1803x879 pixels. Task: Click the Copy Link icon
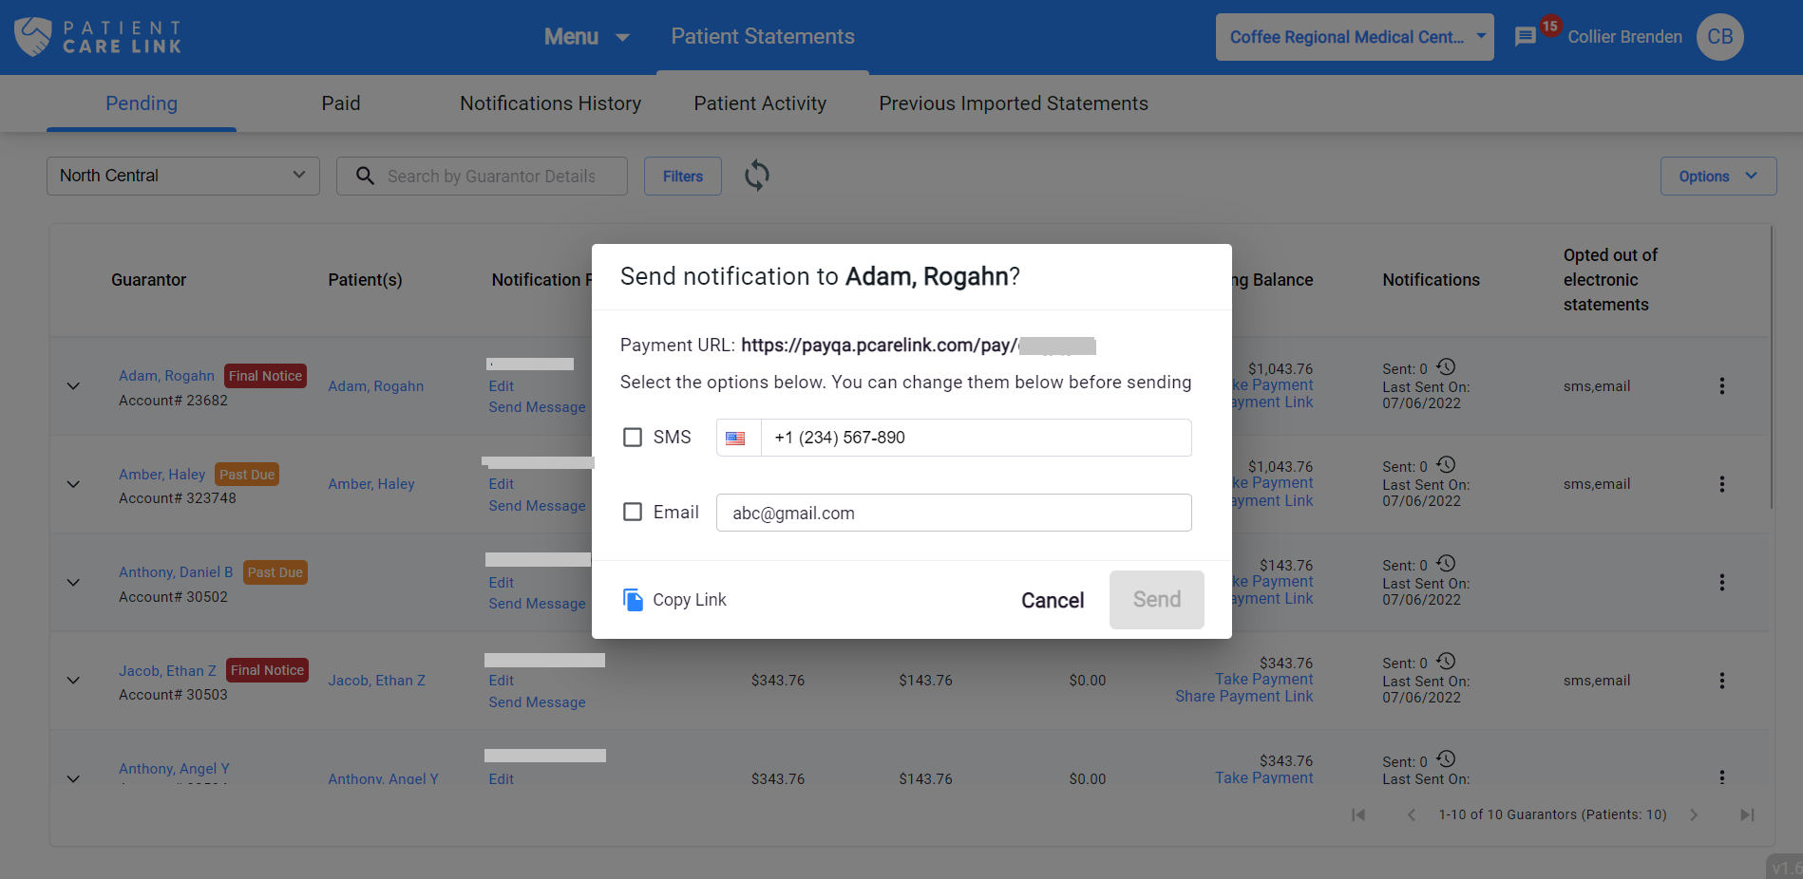click(633, 599)
